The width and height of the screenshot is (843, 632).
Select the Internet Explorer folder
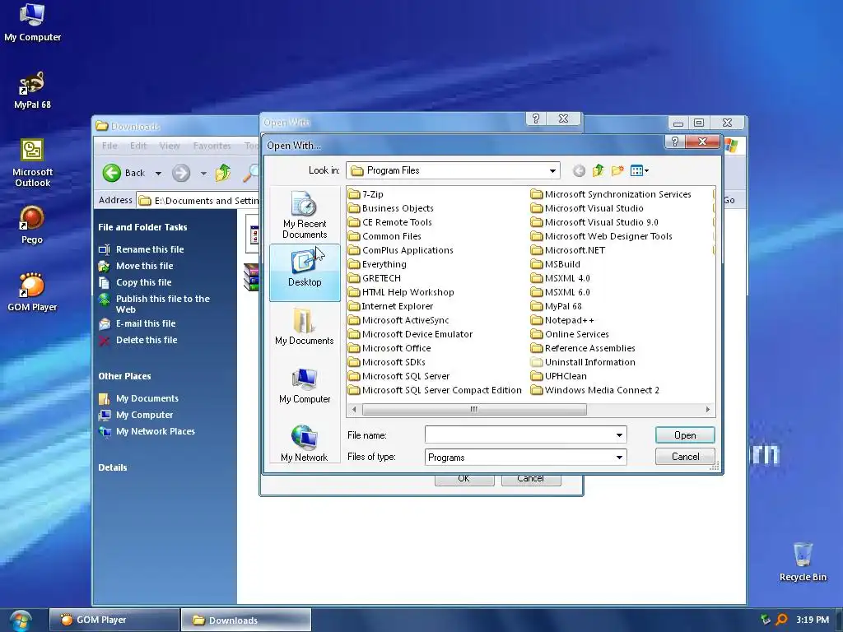[x=390, y=306]
